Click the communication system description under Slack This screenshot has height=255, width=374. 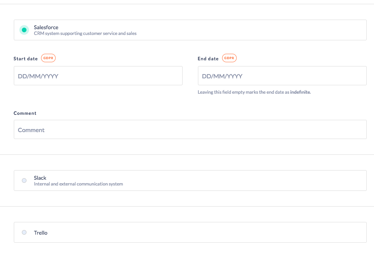coord(78,184)
